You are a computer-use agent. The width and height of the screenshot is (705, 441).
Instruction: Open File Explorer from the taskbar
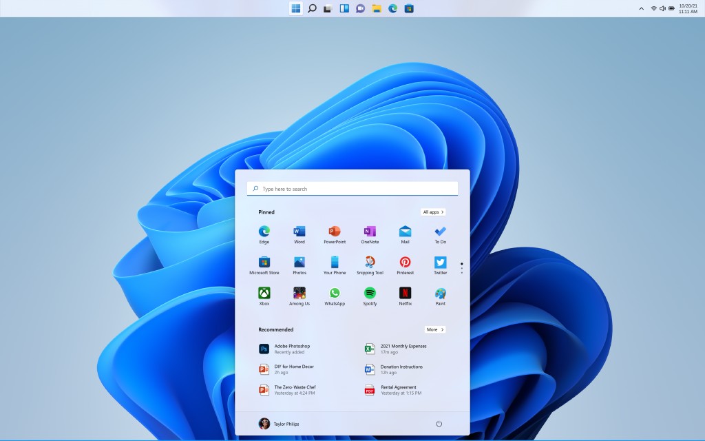click(x=377, y=8)
